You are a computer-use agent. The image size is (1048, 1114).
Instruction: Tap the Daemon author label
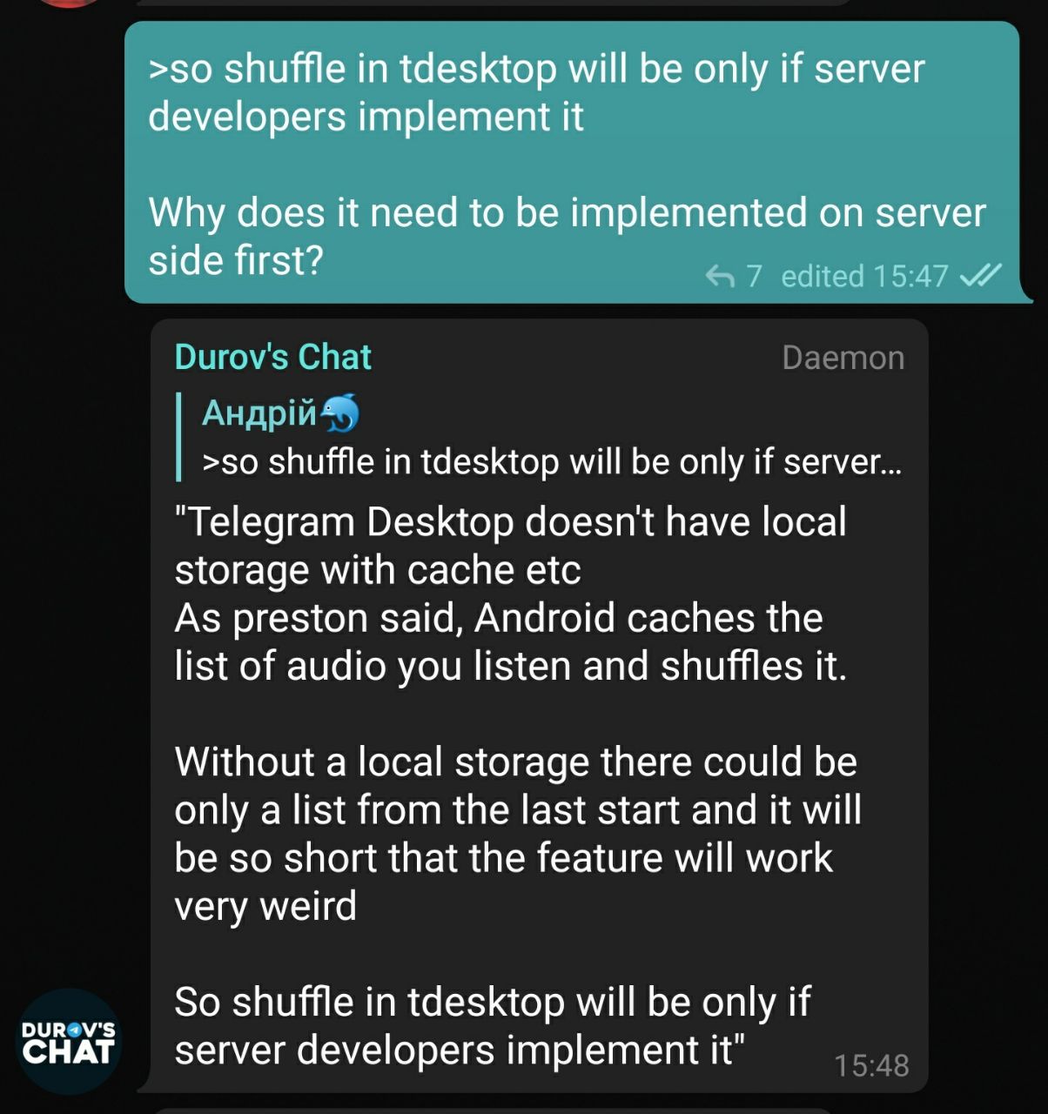click(843, 358)
